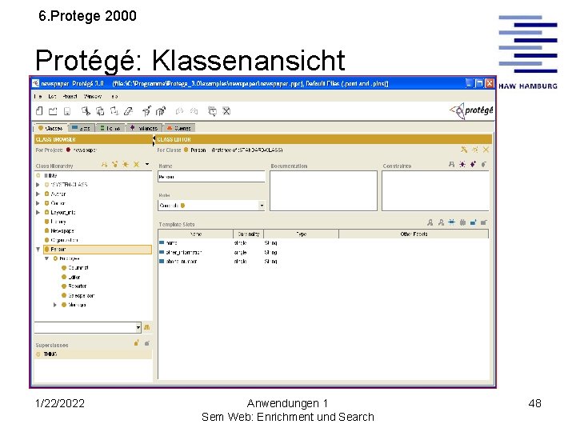Click the Cardinality column header
The width and height of the screenshot is (576, 432).
248,234
